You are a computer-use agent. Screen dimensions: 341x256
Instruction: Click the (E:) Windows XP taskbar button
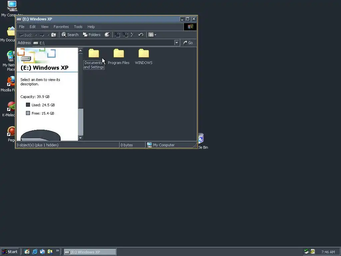tap(90, 252)
